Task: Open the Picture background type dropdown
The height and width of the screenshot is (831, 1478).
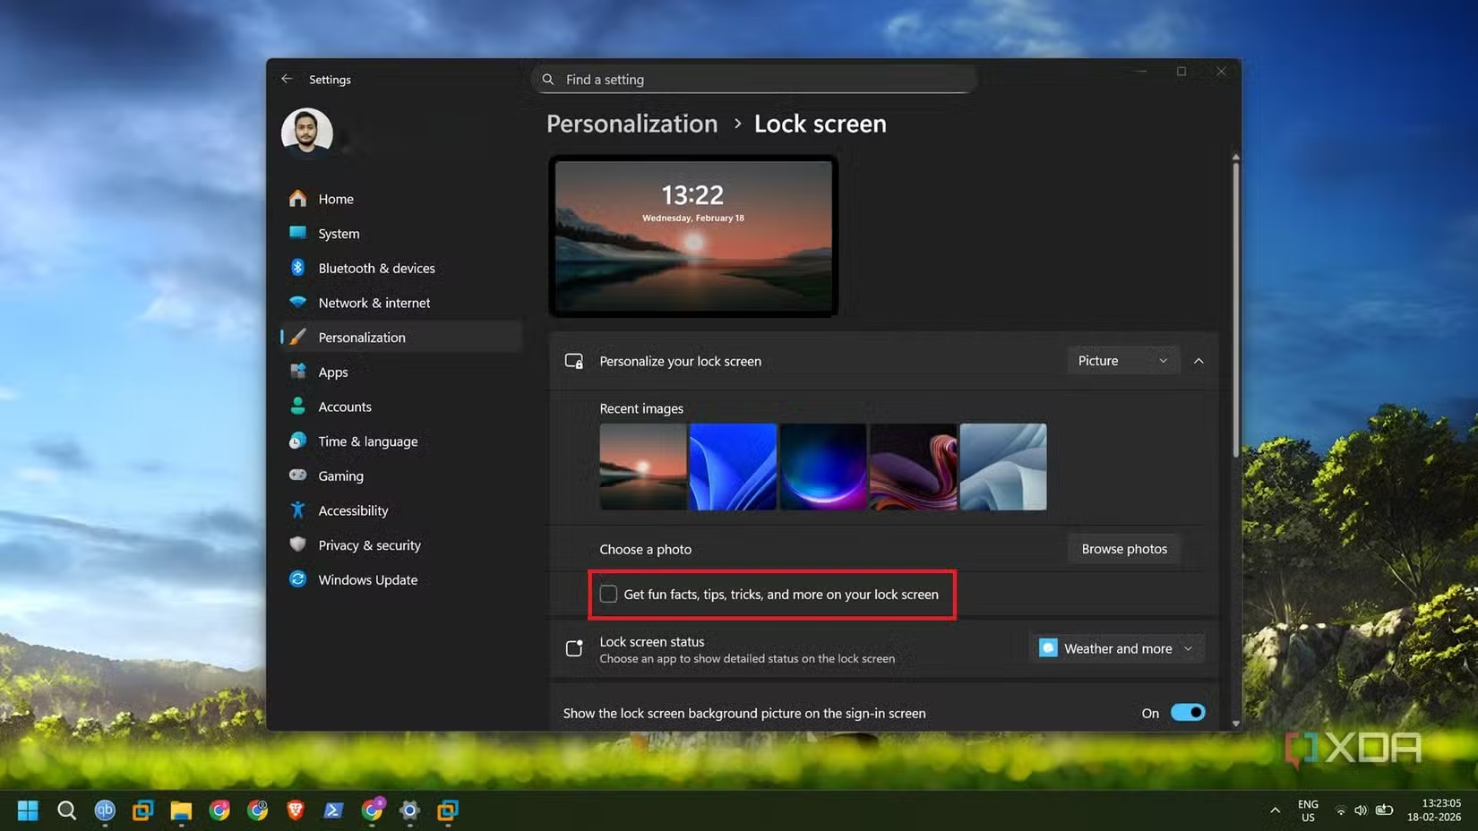Action: point(1122,361)
